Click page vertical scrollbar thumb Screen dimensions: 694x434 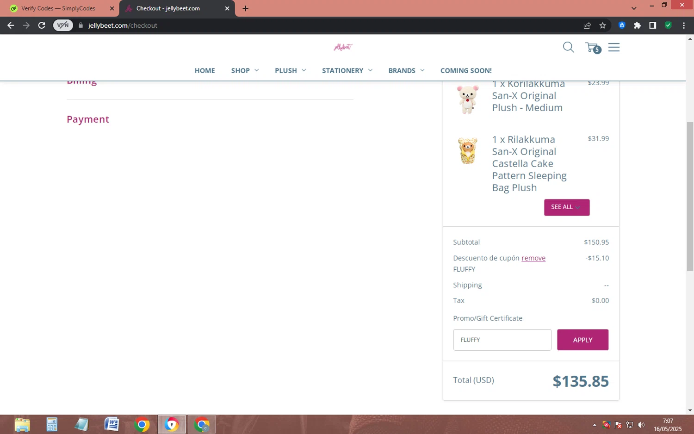tap(690, 196)
